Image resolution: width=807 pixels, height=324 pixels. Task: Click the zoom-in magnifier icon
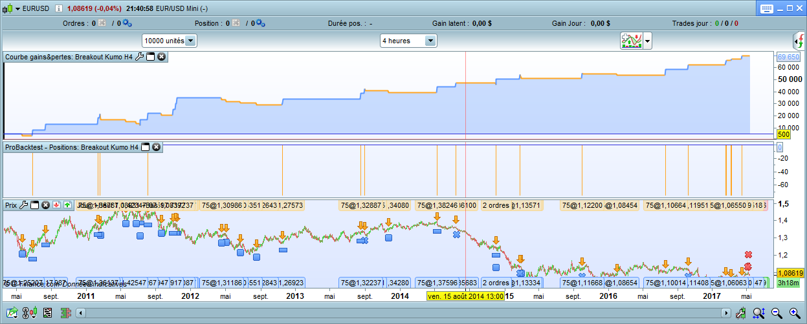point(794,313)
